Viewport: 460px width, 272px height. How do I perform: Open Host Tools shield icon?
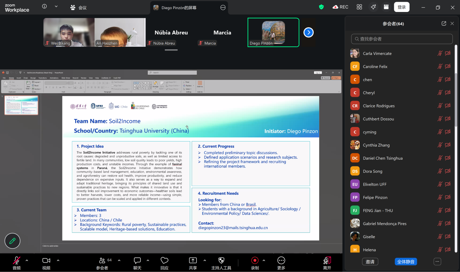221,260
